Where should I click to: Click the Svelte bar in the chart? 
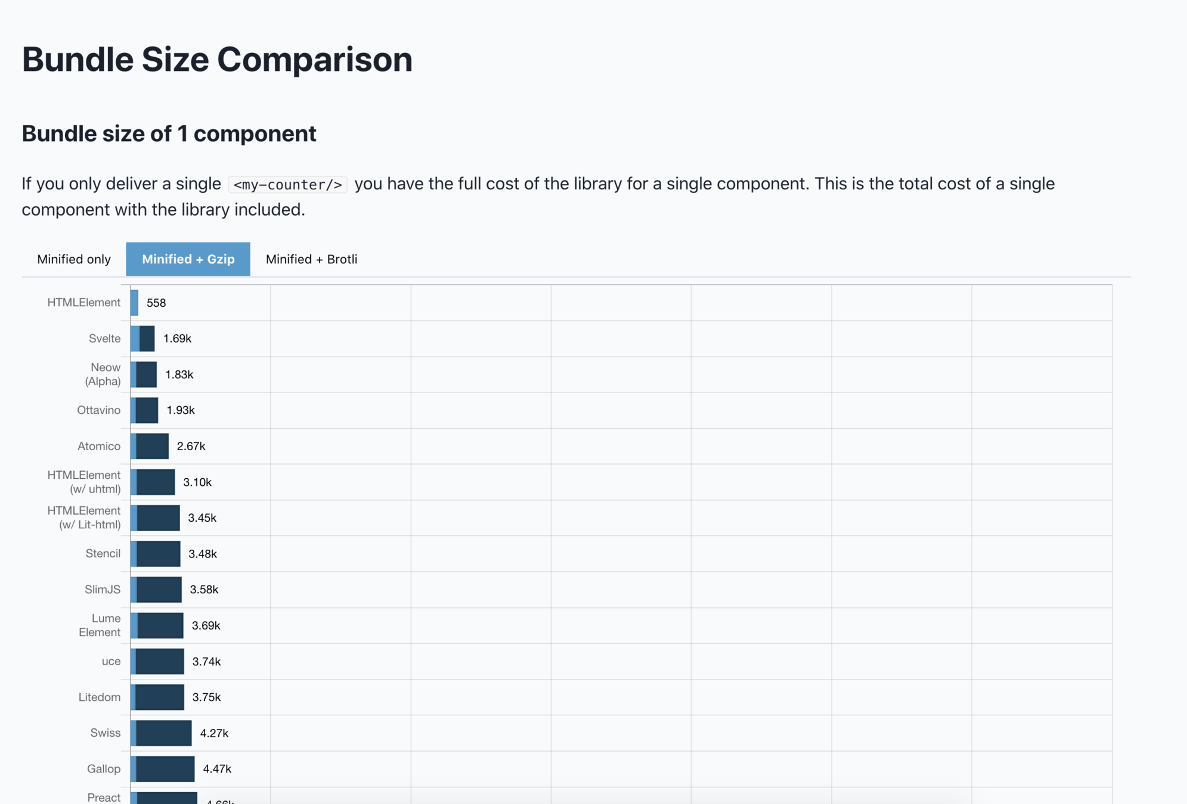[144, 338]
